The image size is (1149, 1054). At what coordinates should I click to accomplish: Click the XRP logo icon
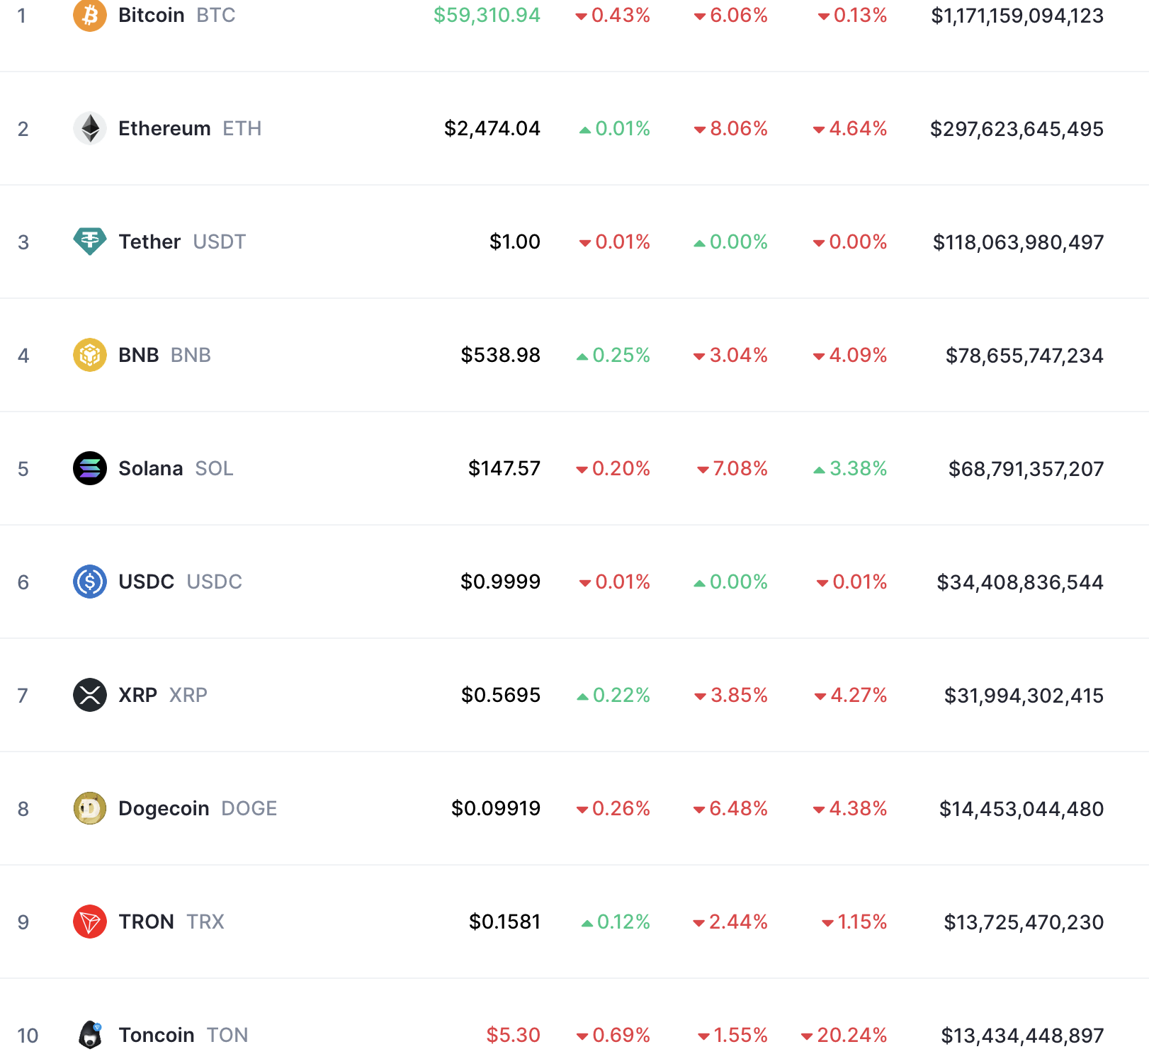click(90, 695)
